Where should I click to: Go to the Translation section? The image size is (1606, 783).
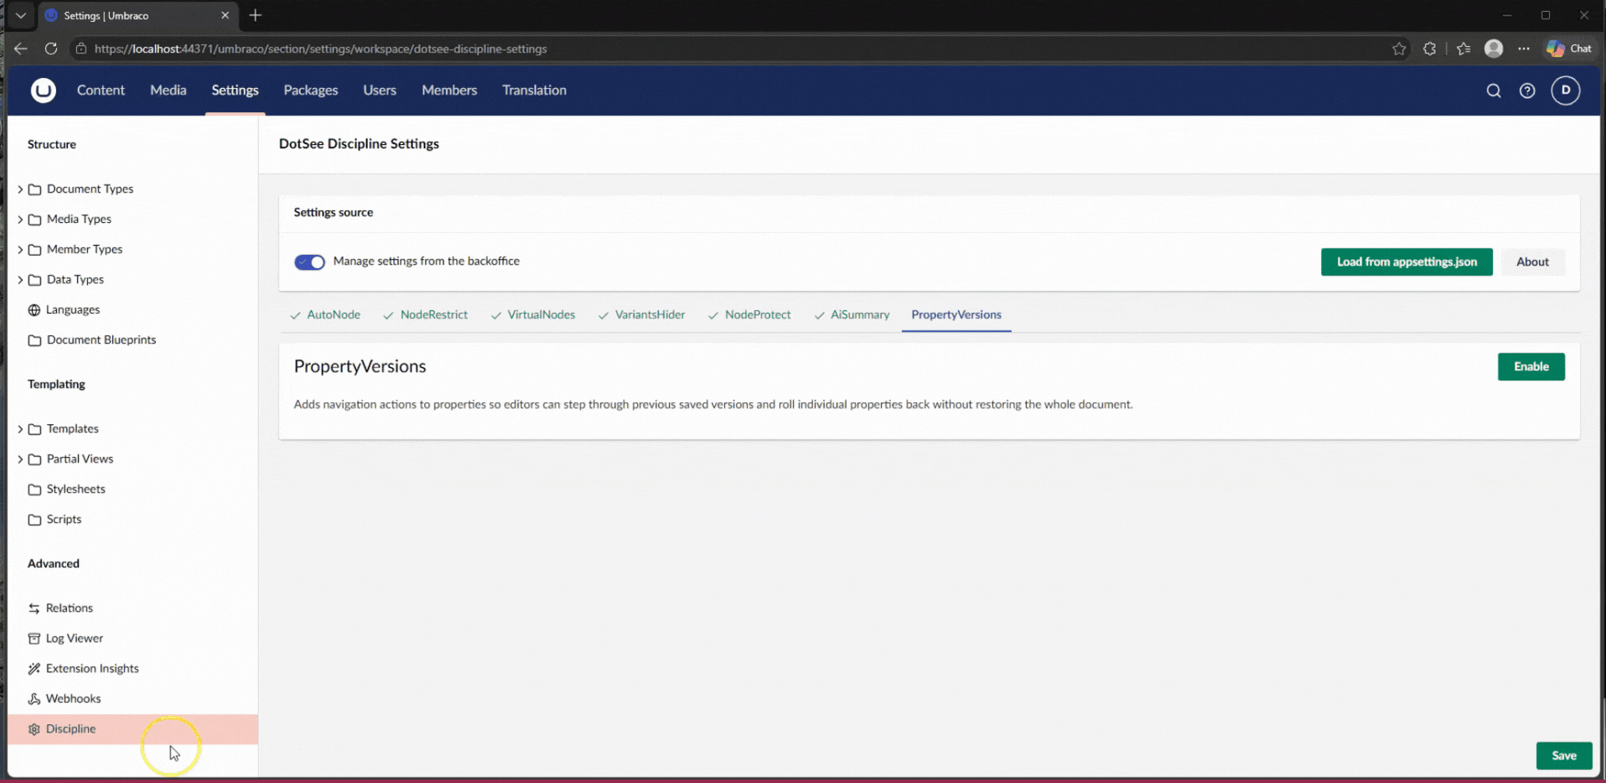click(535, 91)
